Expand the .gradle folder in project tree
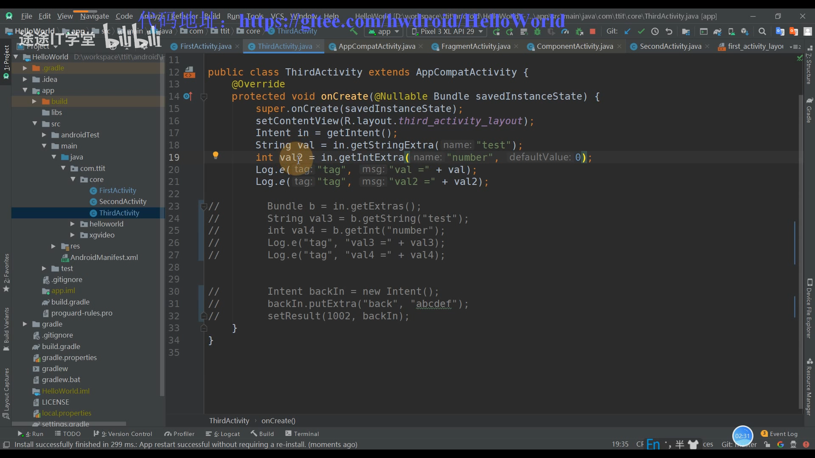The width and height of the screenshot is (815, 458). pyautogui.click(x=25, y=68)
